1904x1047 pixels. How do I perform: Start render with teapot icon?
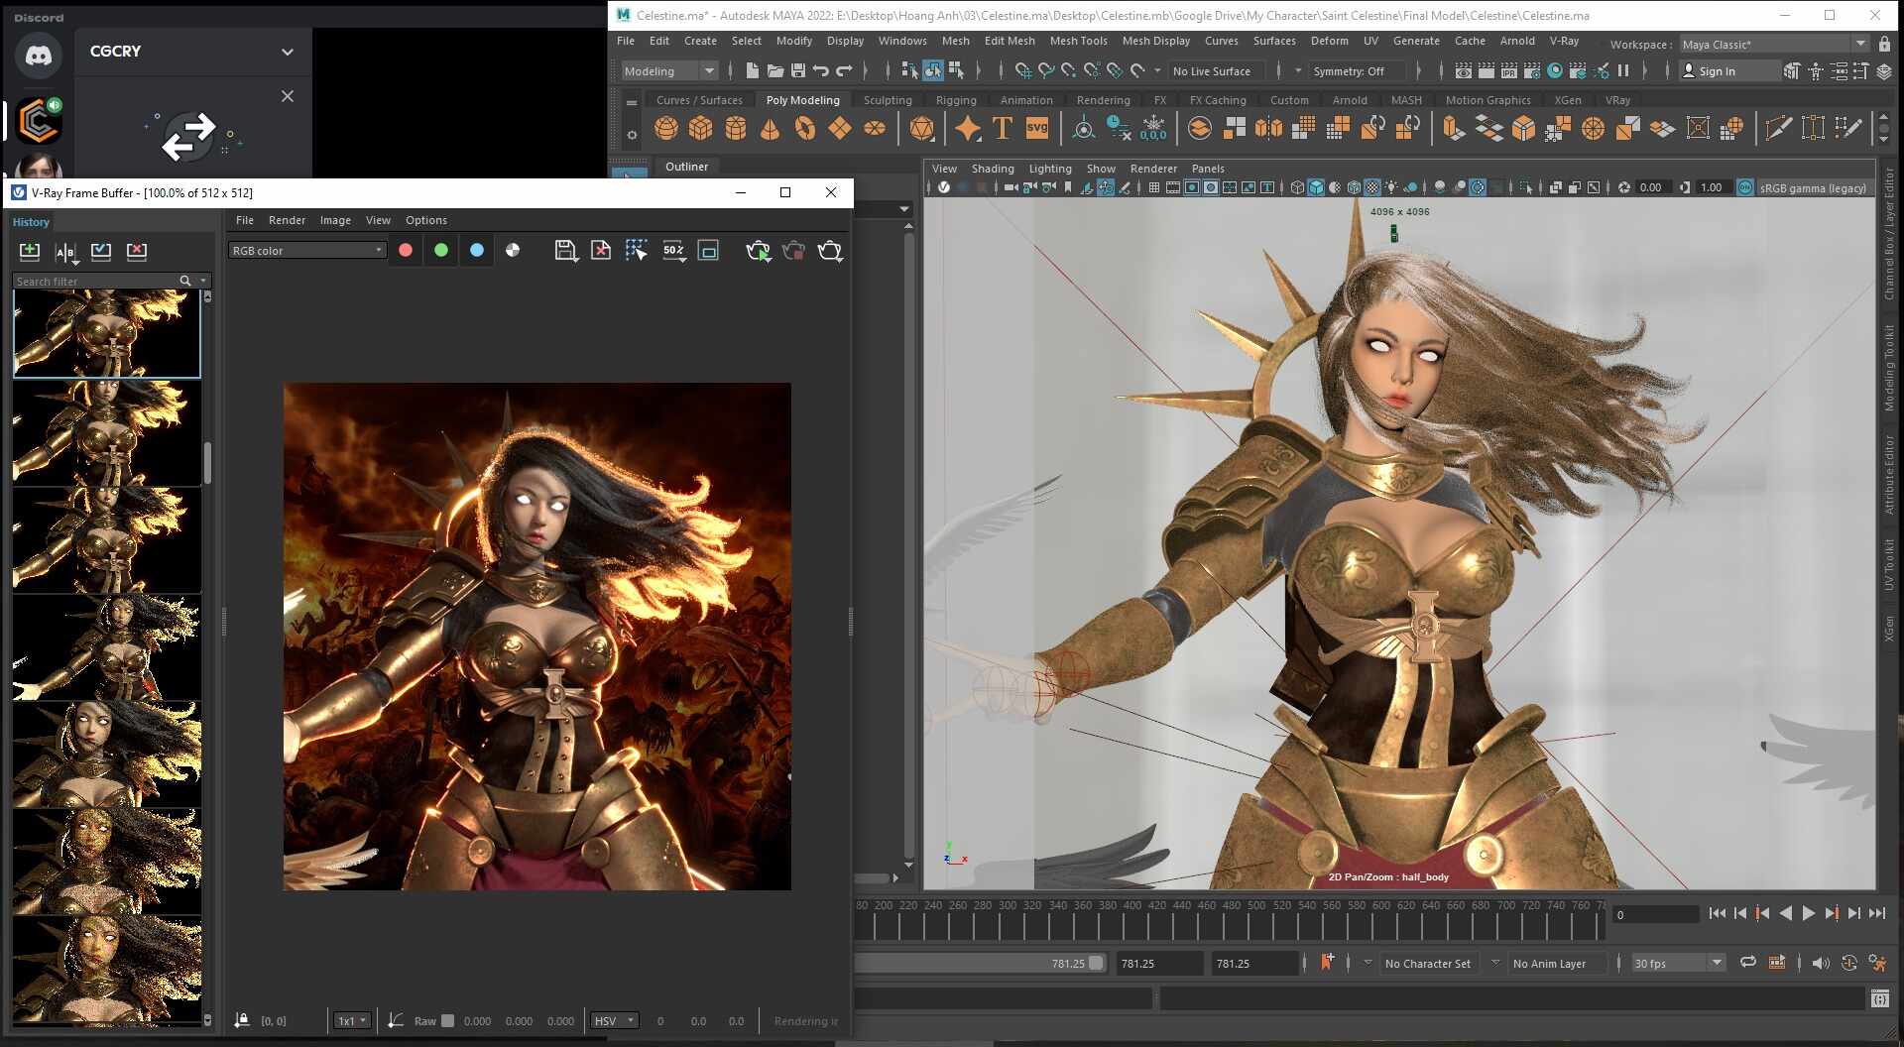(830, 251)
